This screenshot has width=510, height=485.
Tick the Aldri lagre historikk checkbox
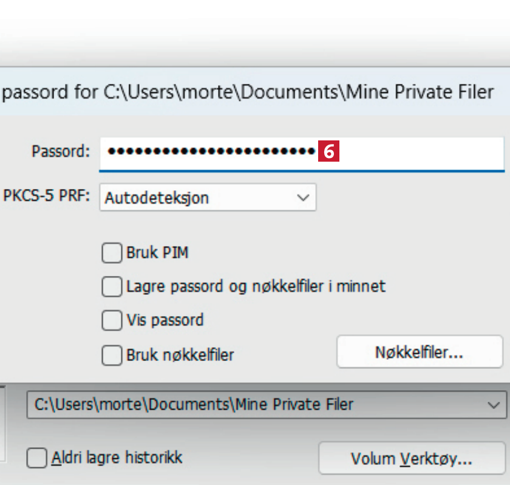[37, 458]
